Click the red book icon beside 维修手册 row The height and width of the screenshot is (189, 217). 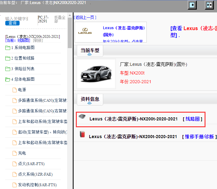click(82, 134)
